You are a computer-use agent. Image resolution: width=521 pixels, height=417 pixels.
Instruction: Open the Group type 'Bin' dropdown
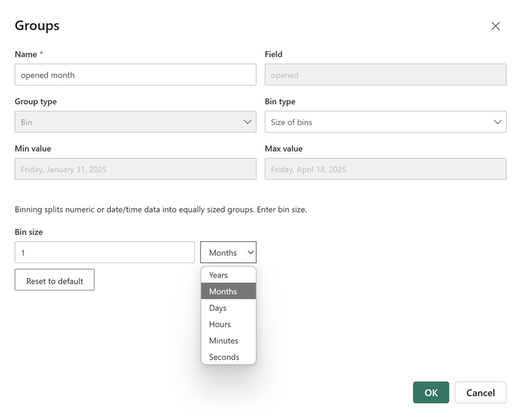pyautogui.click(x=135, y=122)
